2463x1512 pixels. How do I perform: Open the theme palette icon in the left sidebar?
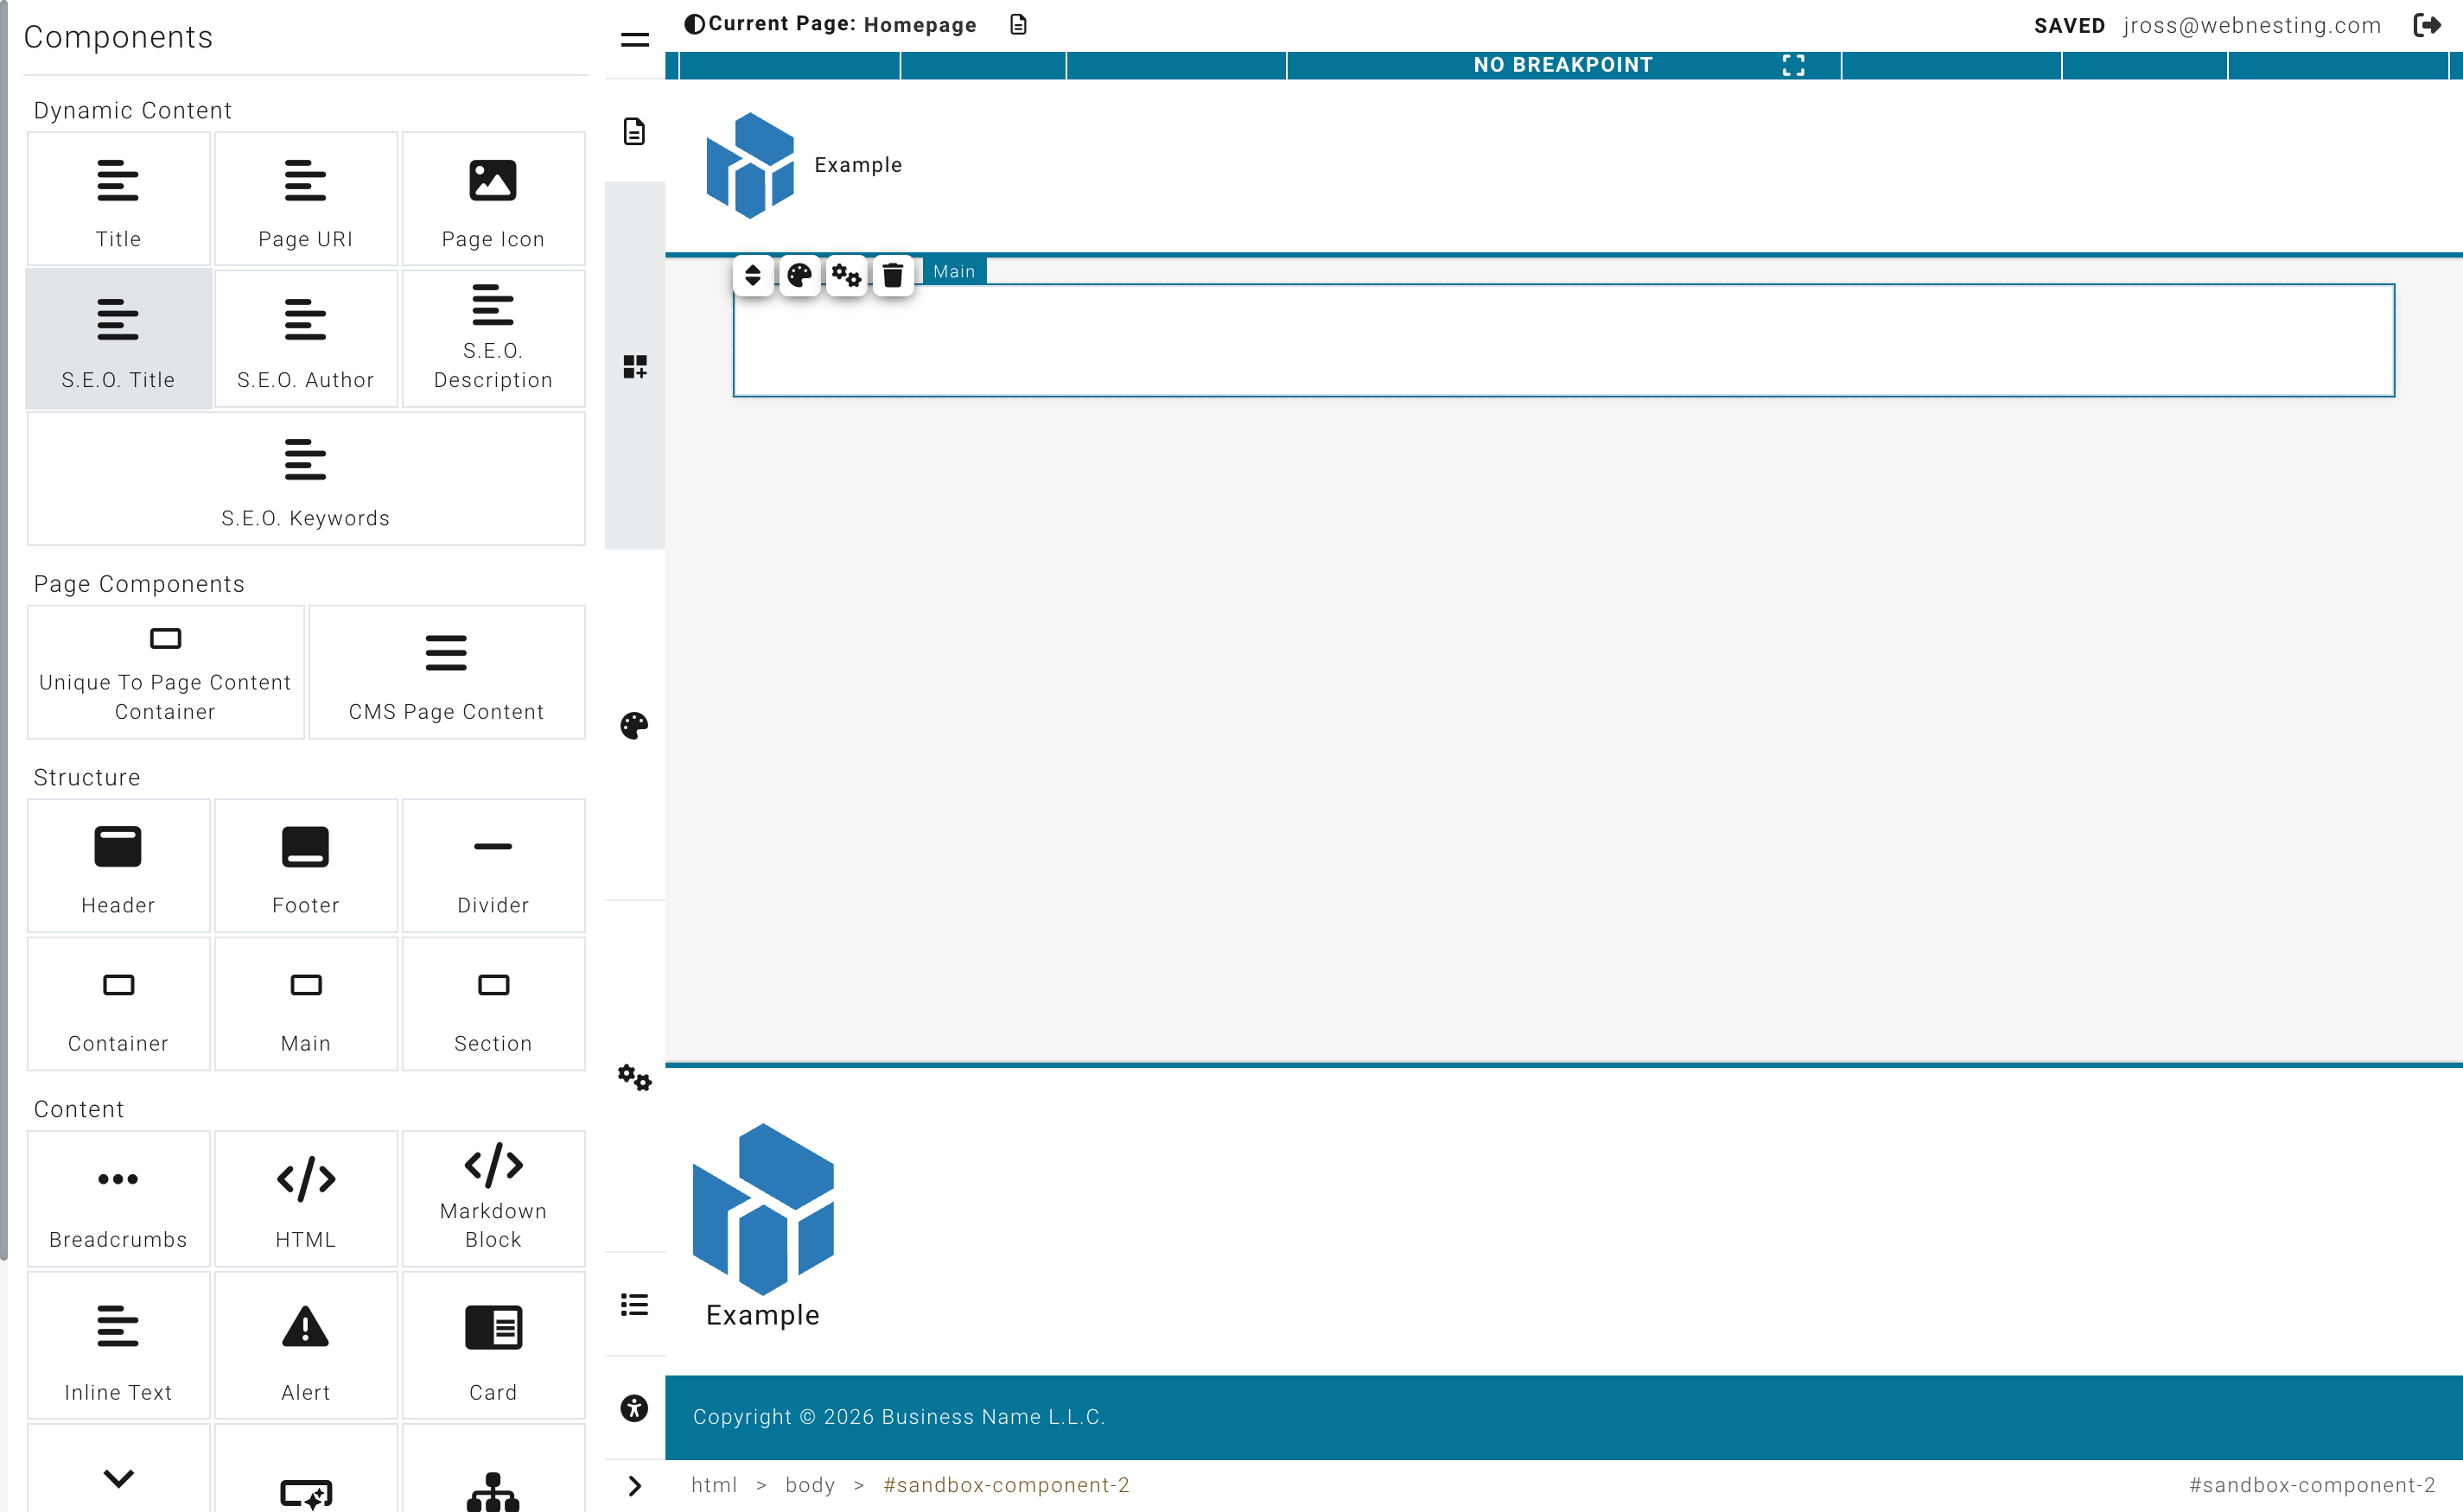635,726
